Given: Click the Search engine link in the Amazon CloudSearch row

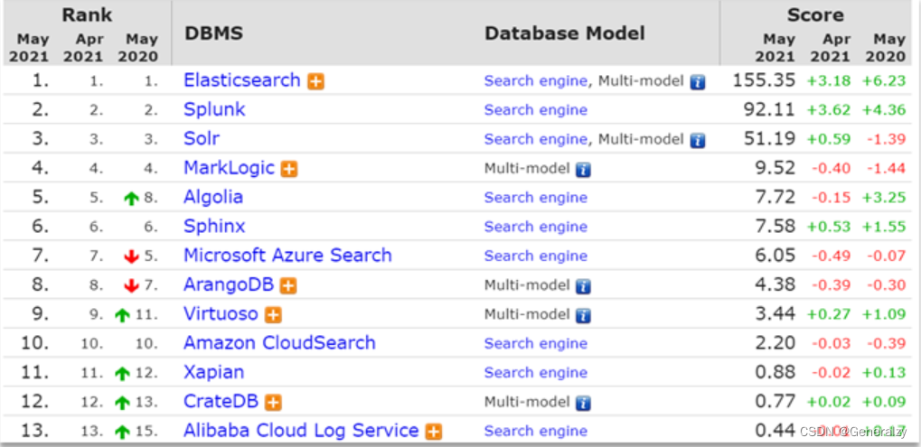Looking at the screenshot, I should (536, 344).
